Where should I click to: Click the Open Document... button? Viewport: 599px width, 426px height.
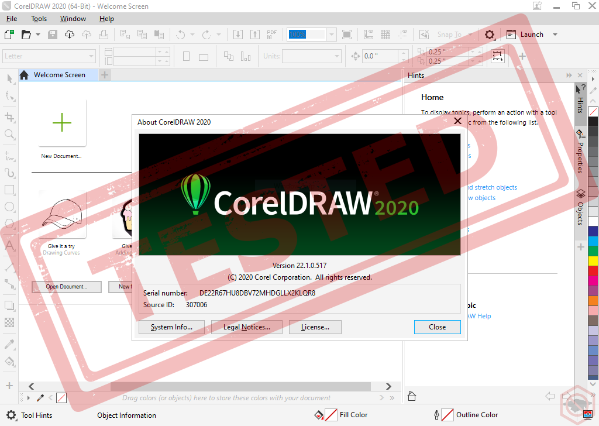click(x=67, y=287)
